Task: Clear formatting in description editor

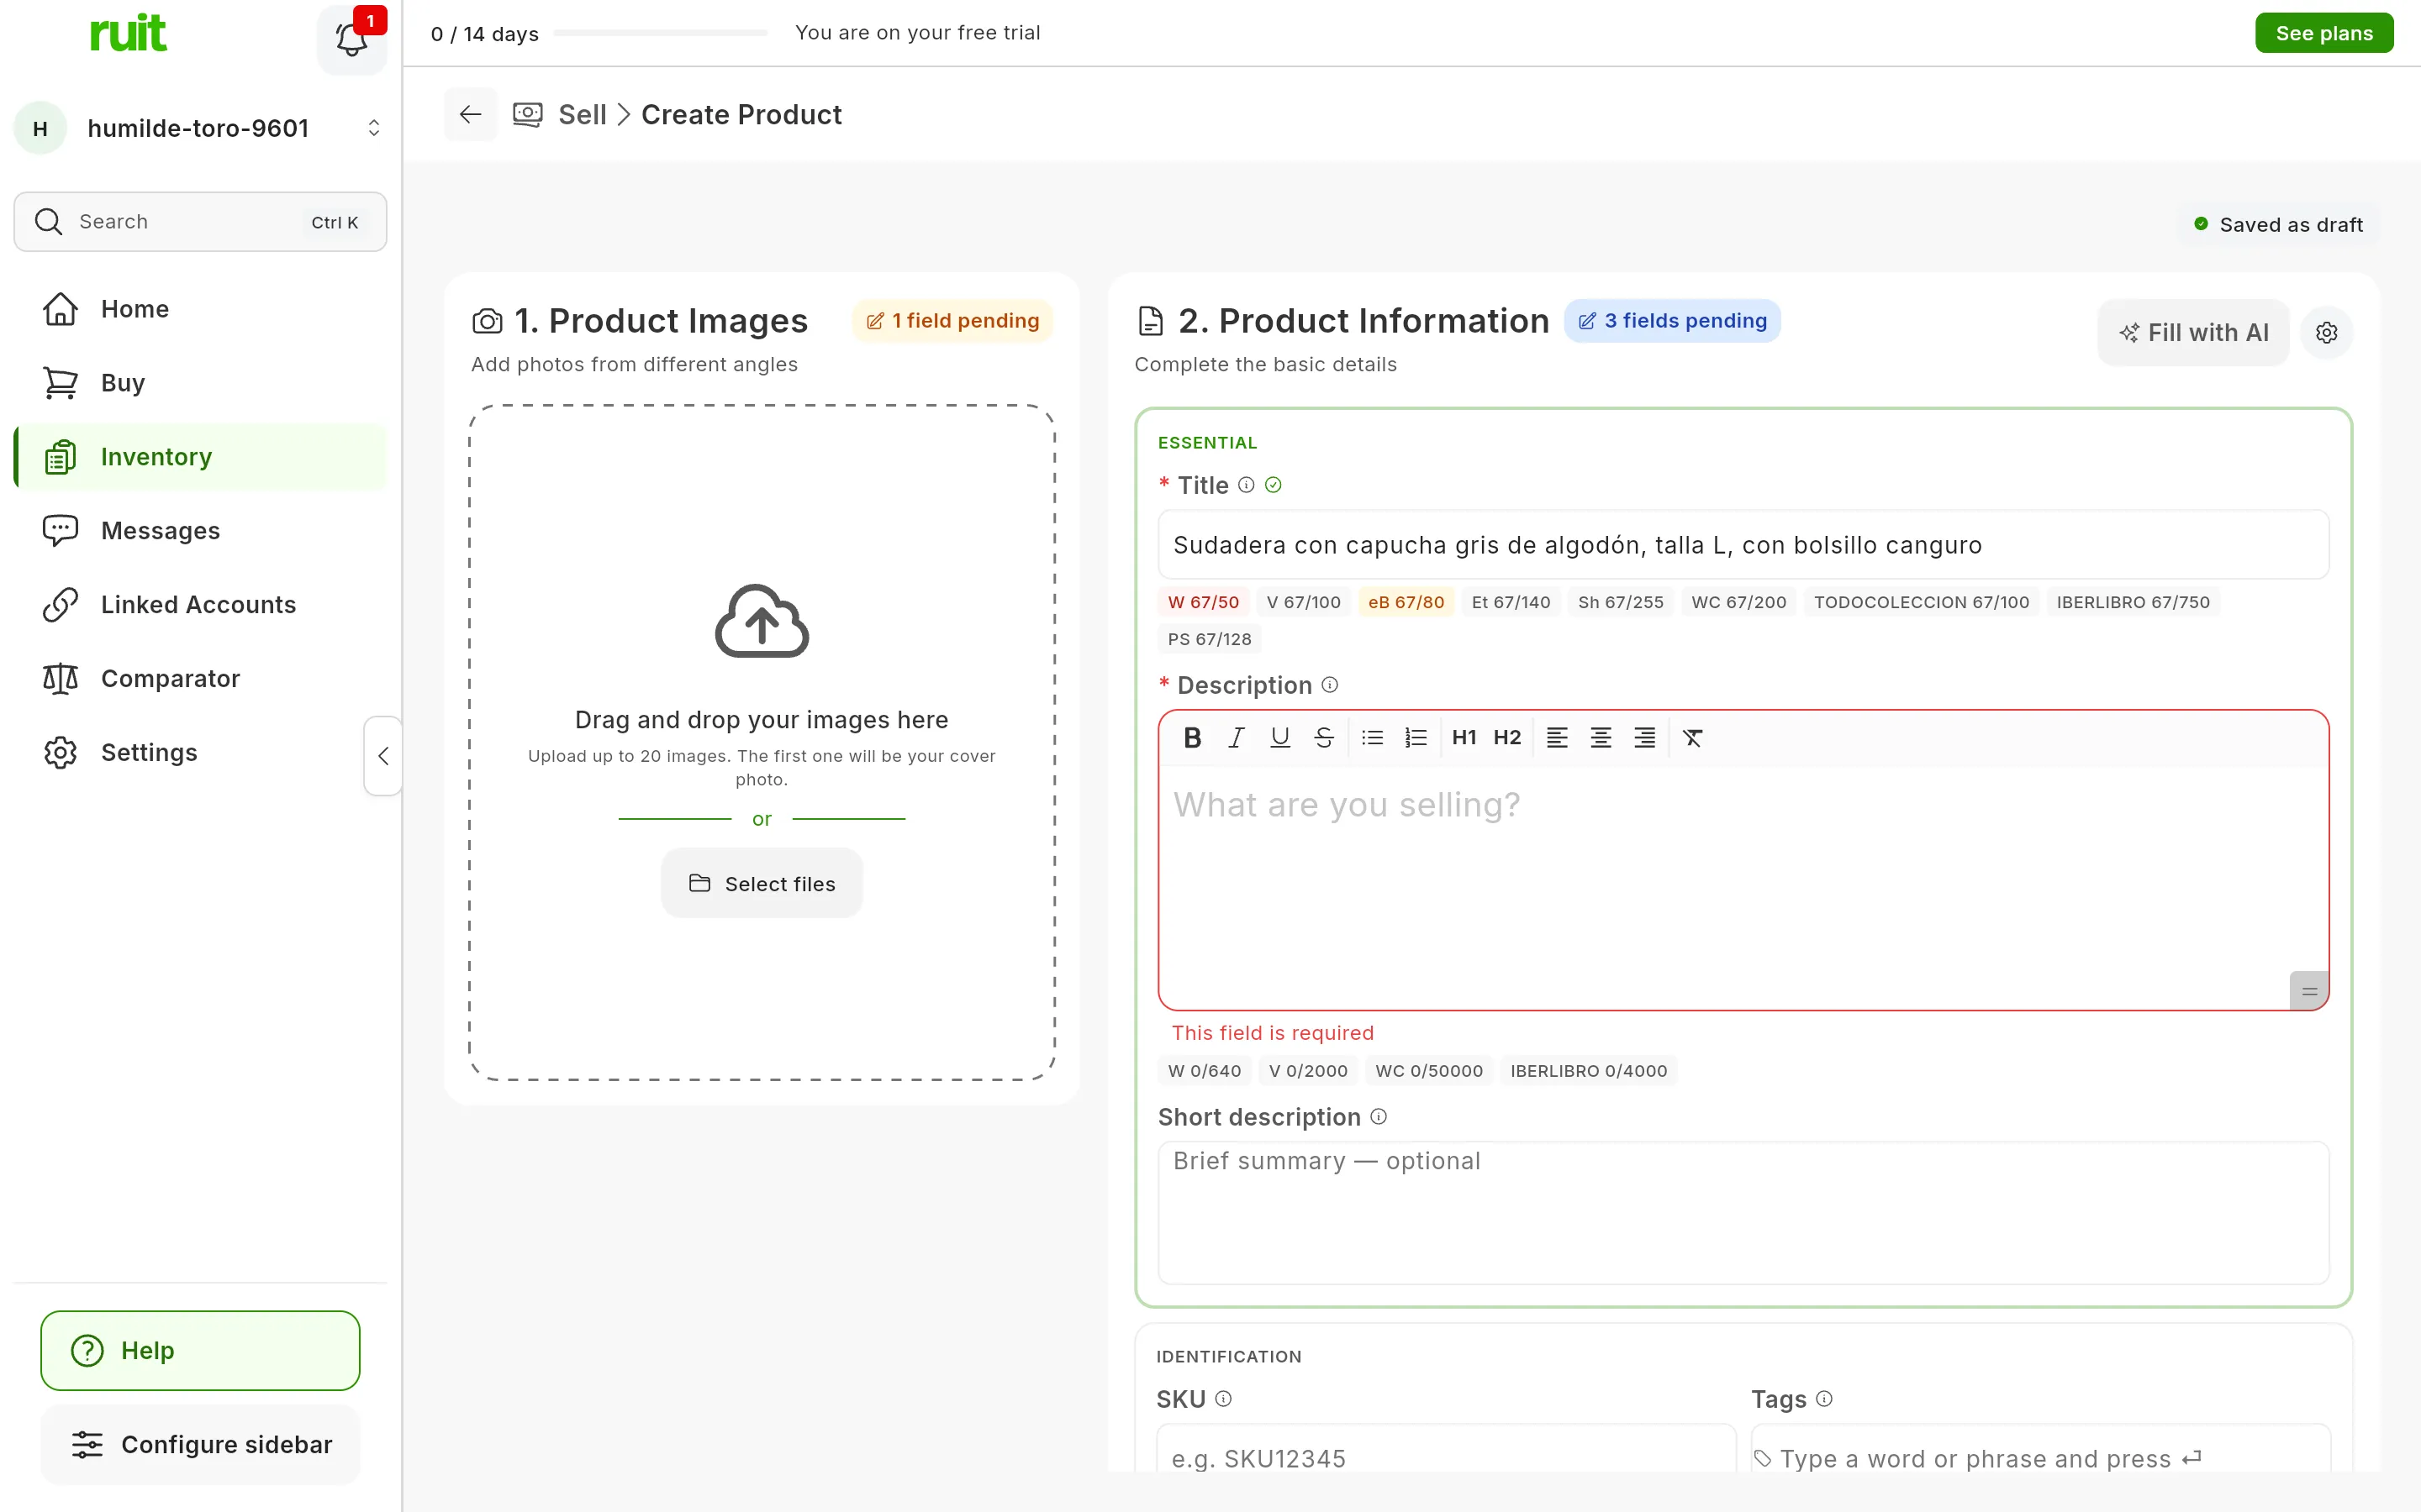Action: pos(1693,738)
